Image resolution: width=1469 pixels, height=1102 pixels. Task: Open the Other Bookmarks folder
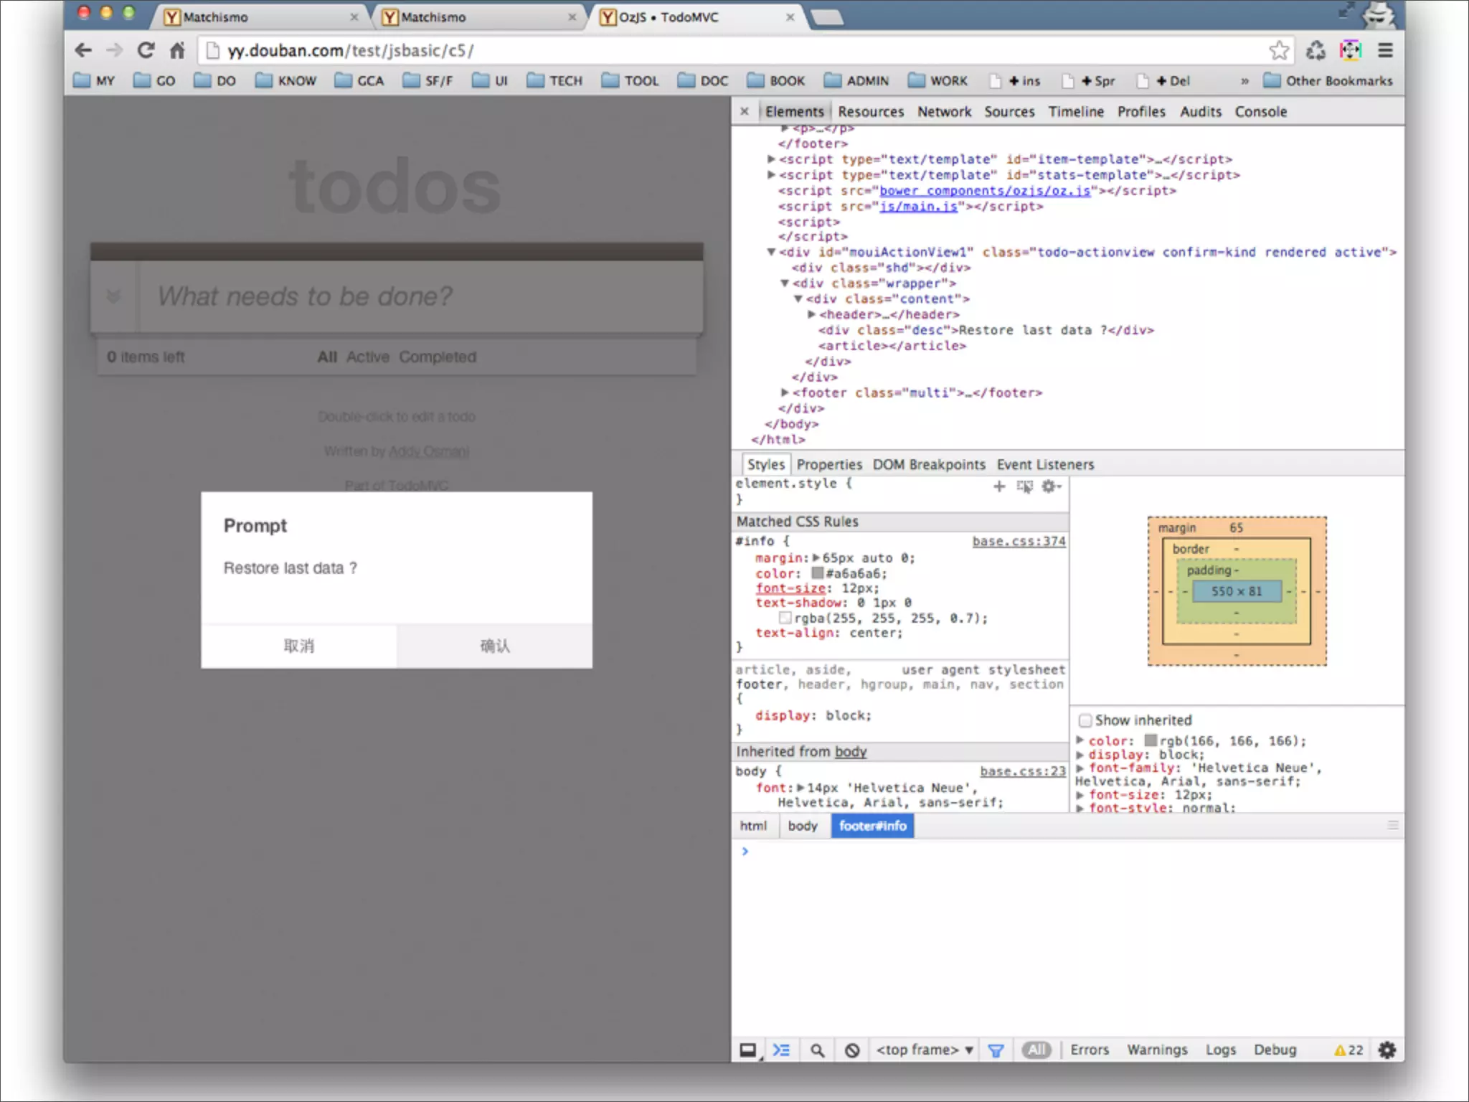click(x=1328, y=80)
